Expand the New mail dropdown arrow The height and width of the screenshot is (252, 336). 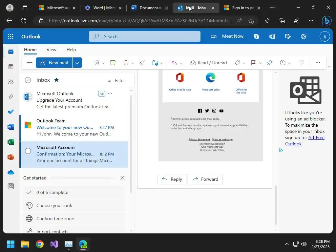(77, 63)
